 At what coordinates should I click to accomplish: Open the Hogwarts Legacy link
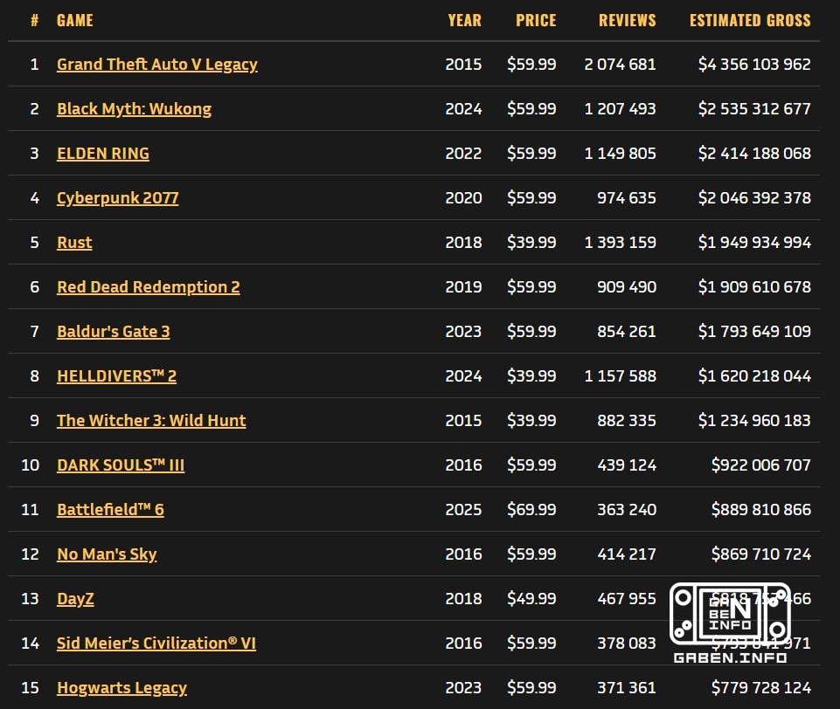[121, 688]
